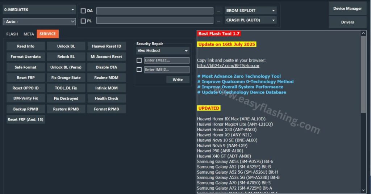
Task: Select 'Huawei Honor X9 (ANY-N21)' line
Action: (224, 135)
